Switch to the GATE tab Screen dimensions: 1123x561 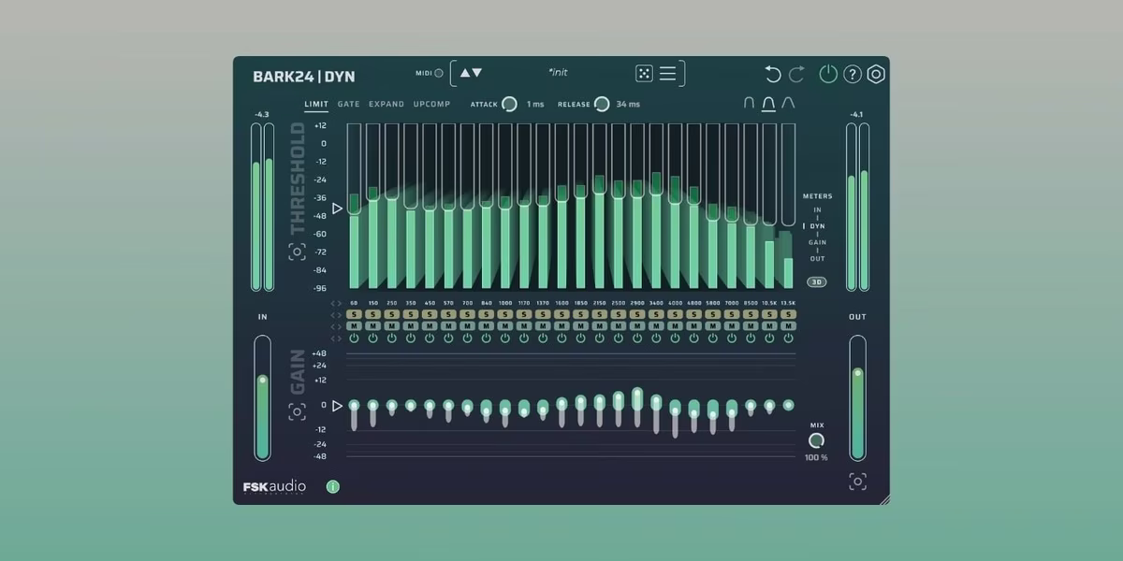347,105
